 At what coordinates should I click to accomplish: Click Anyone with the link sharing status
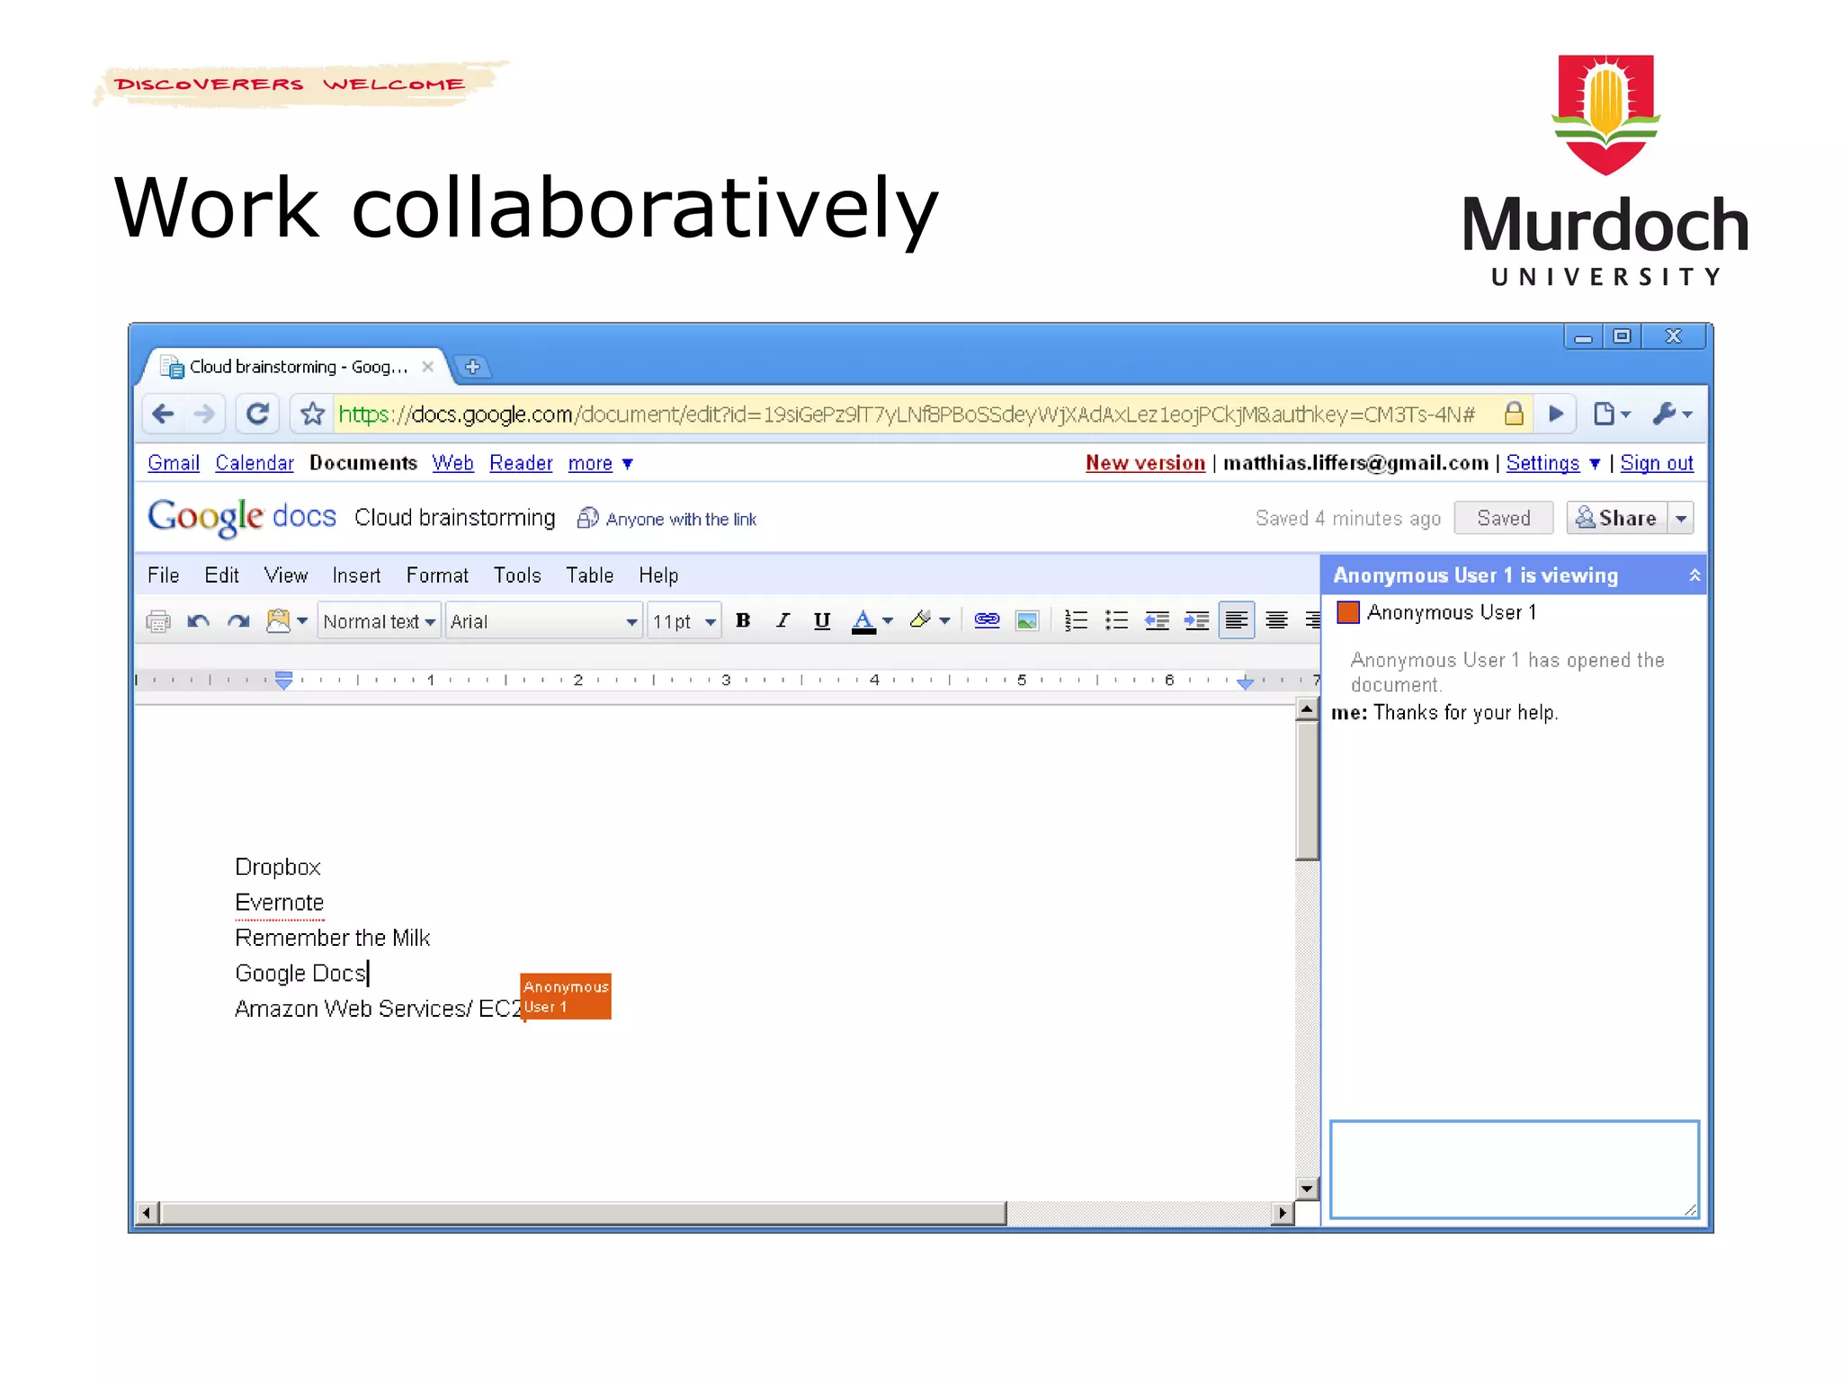[x=666, y=519]
